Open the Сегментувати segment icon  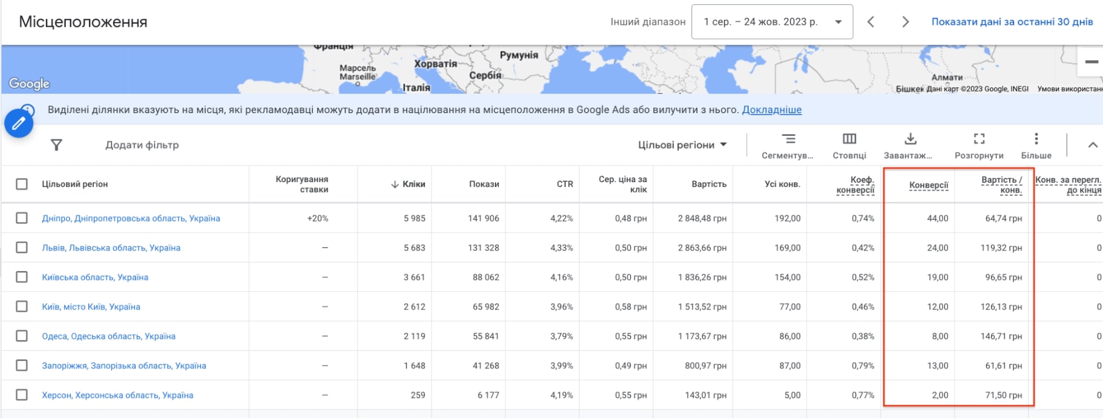point(788,139)
